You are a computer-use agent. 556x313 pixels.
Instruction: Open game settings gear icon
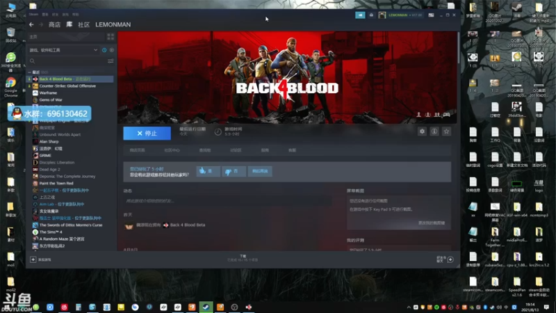tap(422, 131)
